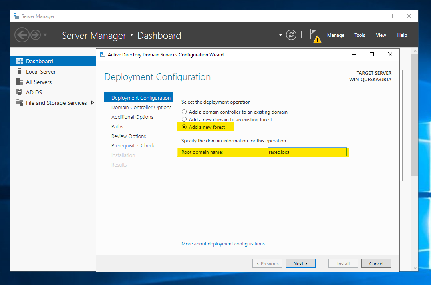This screenshot has height=285, width=431.
Task: Go to Additional Options step
Action: pos(132,117)
